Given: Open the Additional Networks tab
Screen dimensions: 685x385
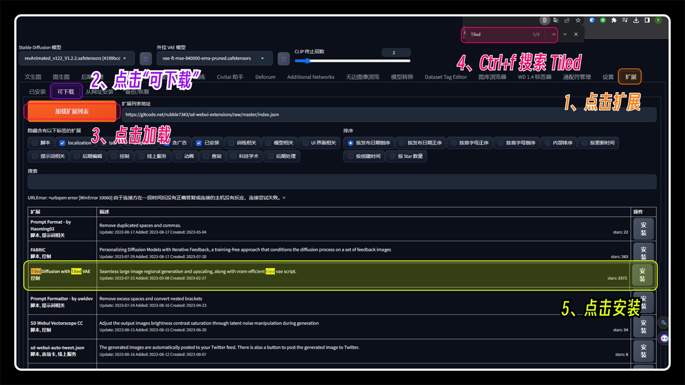Looking at the screenshot, I should tap(311, 77).
